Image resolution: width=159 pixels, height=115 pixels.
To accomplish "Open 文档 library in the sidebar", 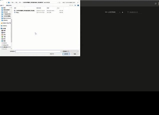I will pyautogui.click(x=4, y=34).
